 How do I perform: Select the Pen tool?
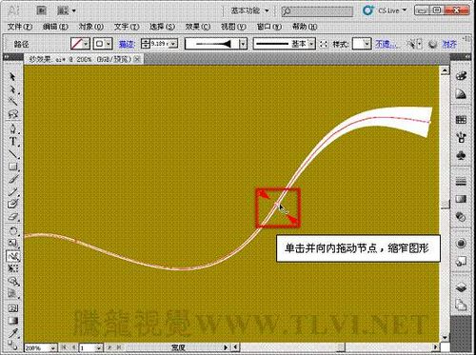(x=12, y=128)
